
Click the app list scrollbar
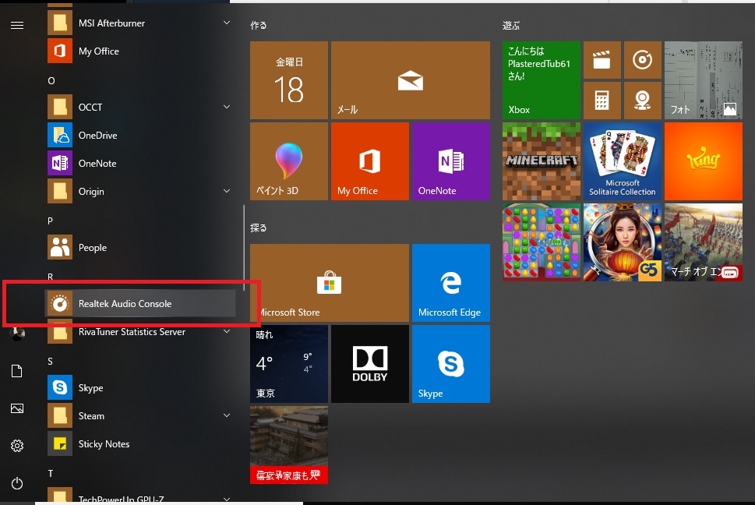244,248
